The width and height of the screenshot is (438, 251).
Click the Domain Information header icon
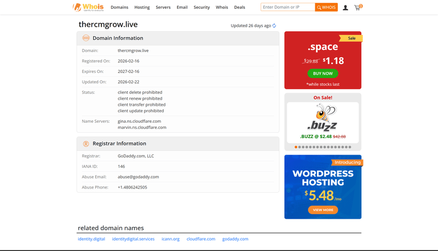point(86,38)
